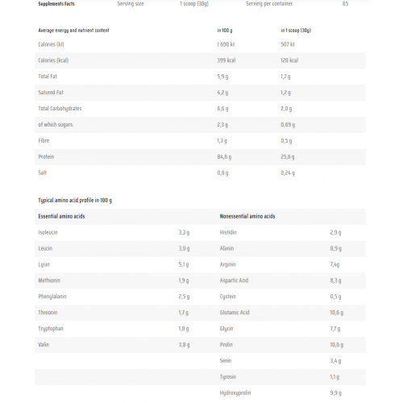Image resolution: width=403 pixels, height=403 pixels.
Task: Click the Glutamic Acid label
Action: (235, 313)
